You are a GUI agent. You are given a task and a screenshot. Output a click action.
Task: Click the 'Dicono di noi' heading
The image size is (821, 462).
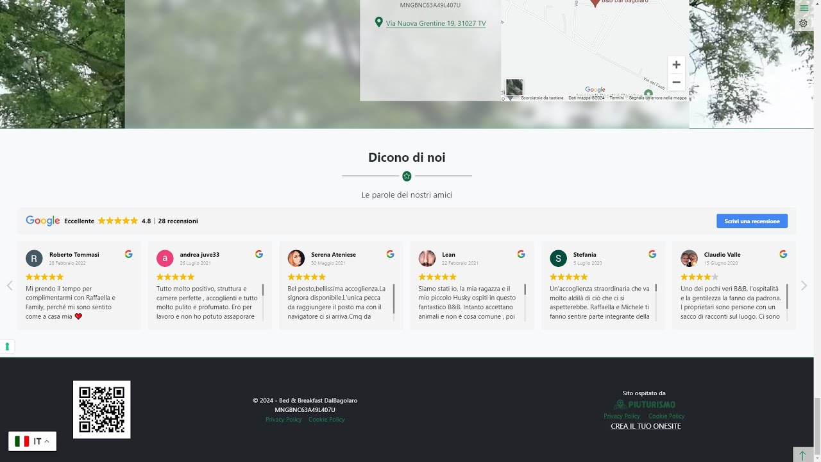pyautogui.click(x=407, y=157)
